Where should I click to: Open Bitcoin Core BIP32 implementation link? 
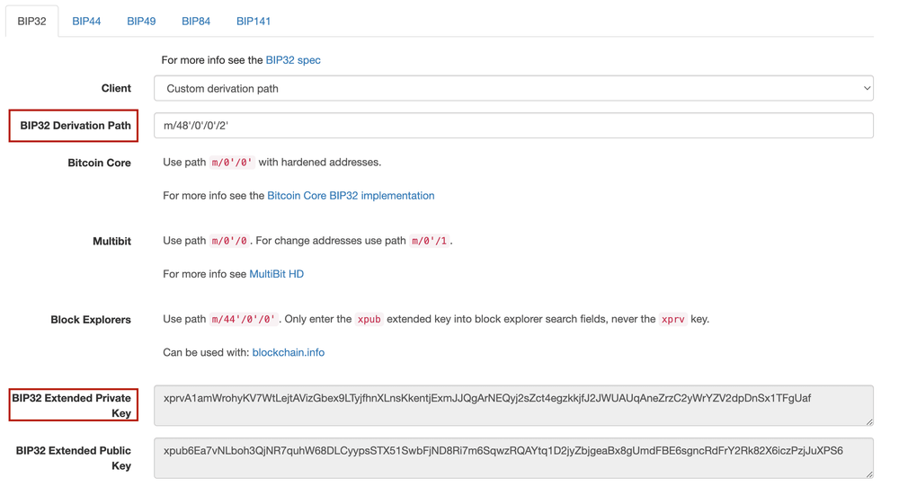tap(351, 196)
